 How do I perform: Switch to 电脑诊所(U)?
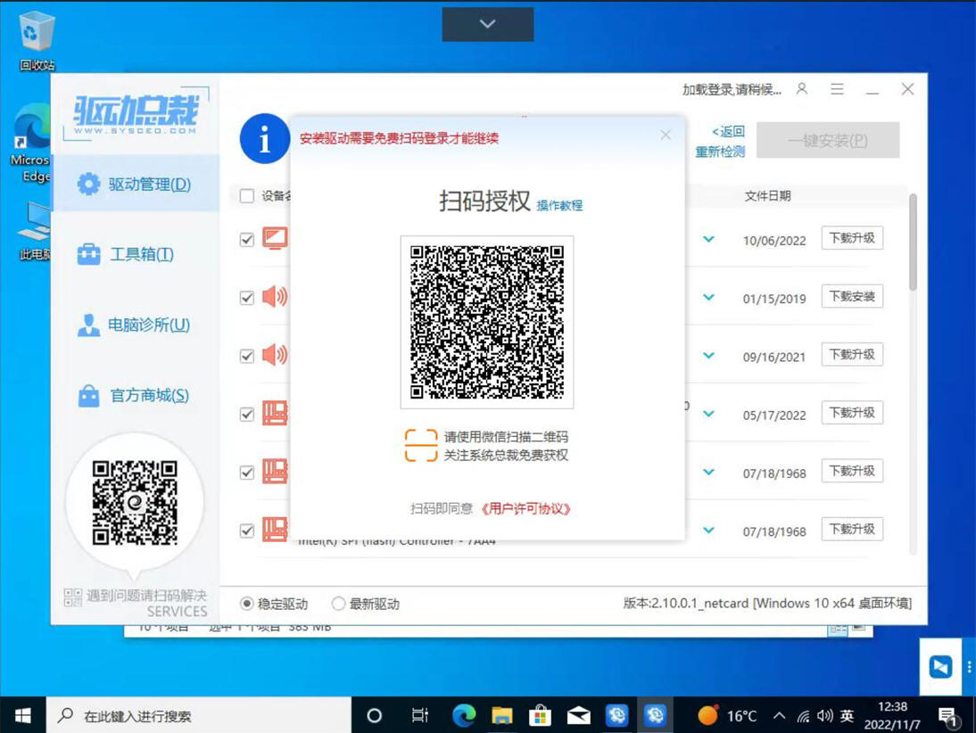pos(136,325)
